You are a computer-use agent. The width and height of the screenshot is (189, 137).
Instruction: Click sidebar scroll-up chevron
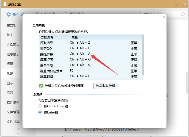coord(18,129)
